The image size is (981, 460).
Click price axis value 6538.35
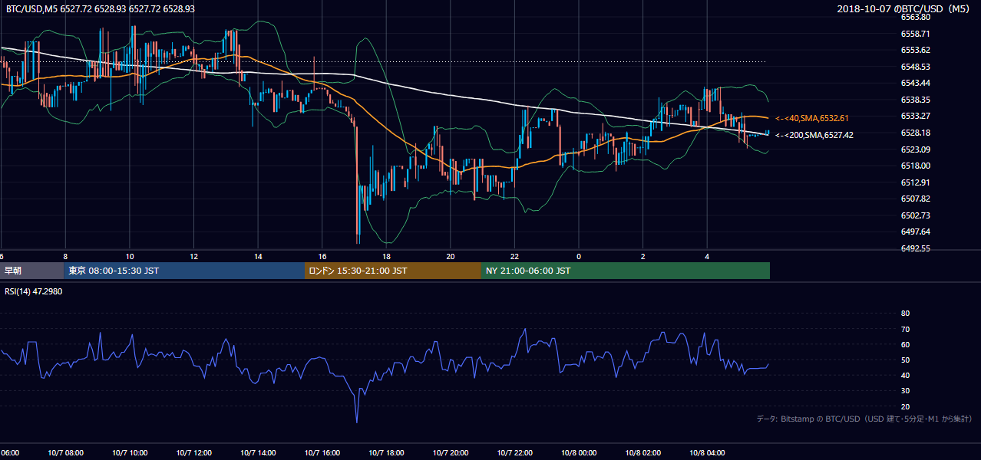pyautogui.click(x=915, y=100)
